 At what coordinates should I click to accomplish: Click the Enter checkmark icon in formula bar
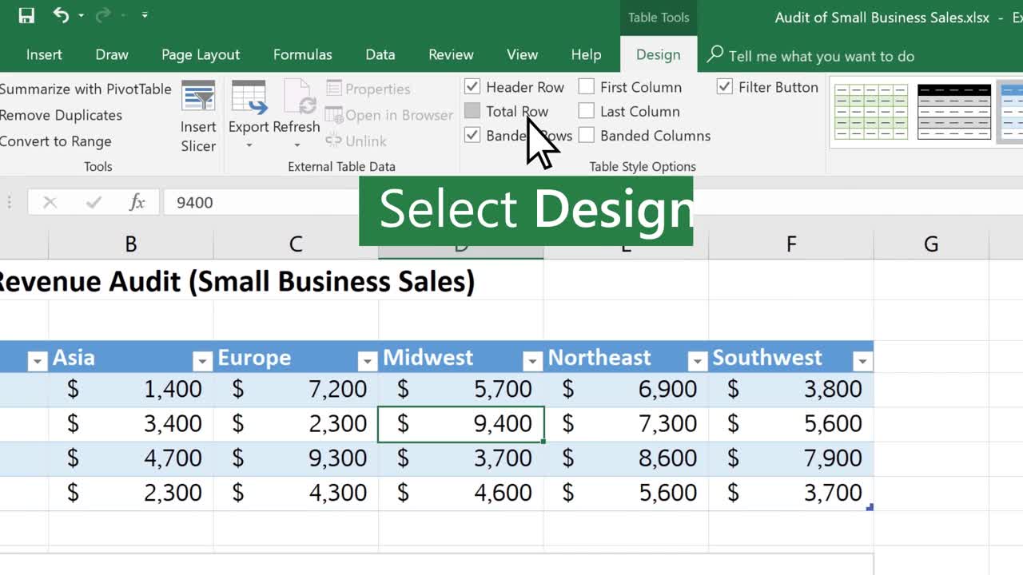(94, 202)
